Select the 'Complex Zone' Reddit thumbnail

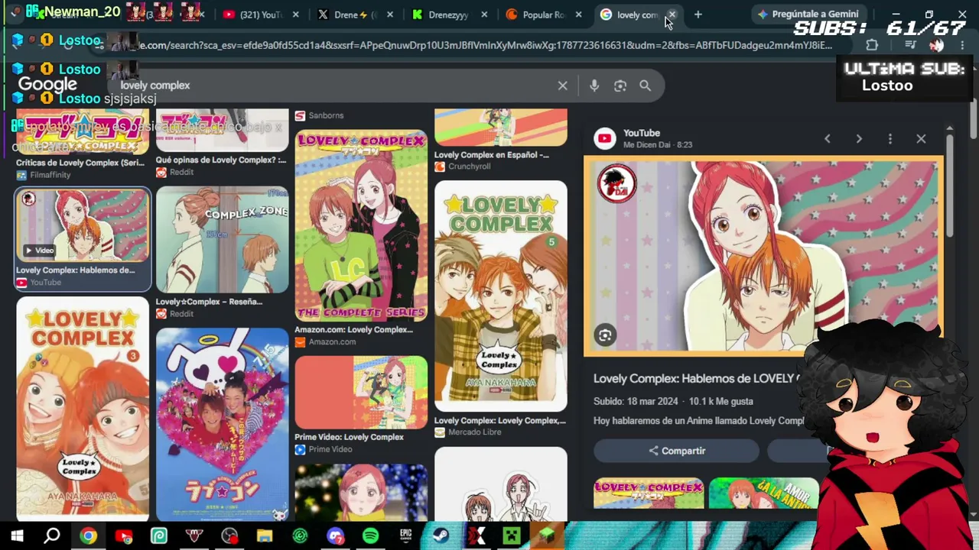[222, 240]
